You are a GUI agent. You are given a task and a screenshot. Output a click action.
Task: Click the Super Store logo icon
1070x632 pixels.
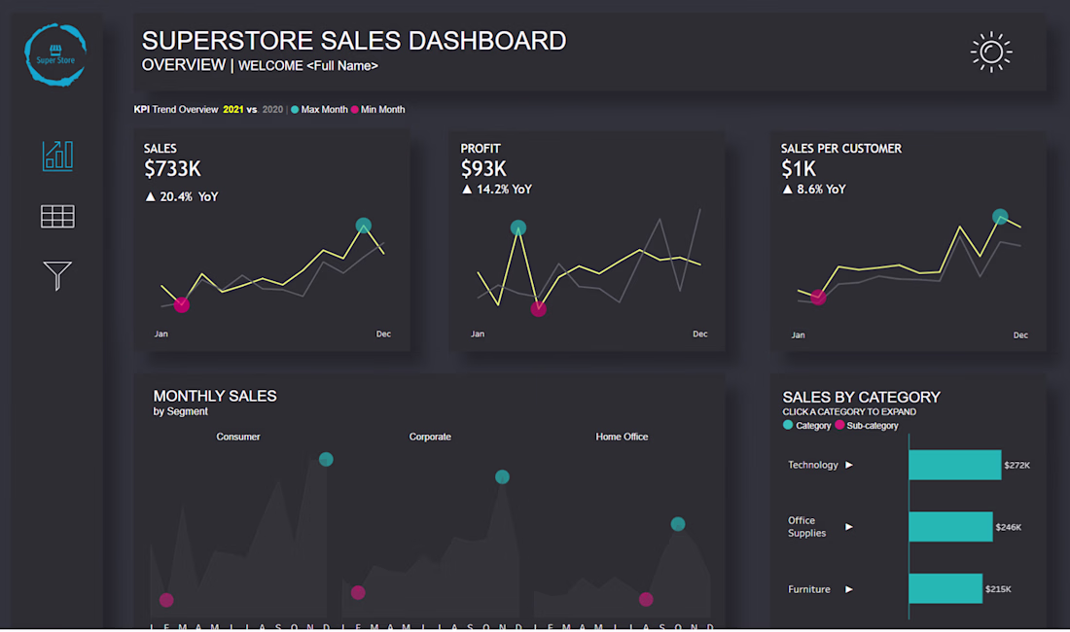click(x=55, y=54)
